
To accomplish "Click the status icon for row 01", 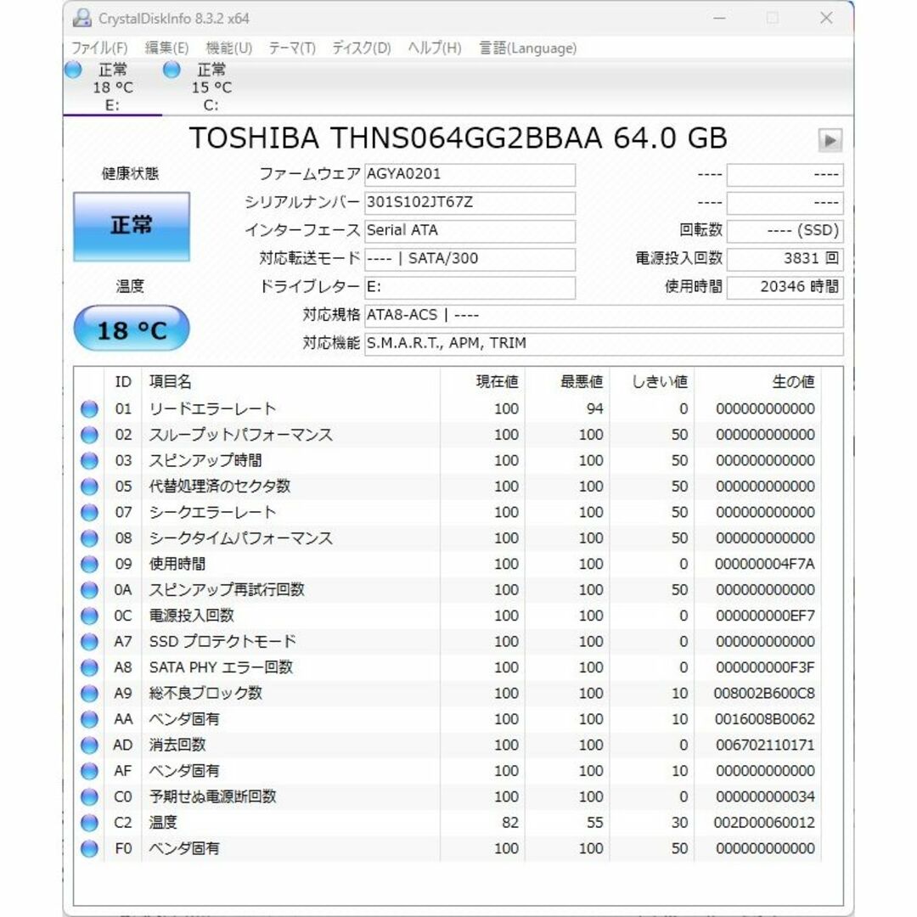I will [x=89, y=408].
